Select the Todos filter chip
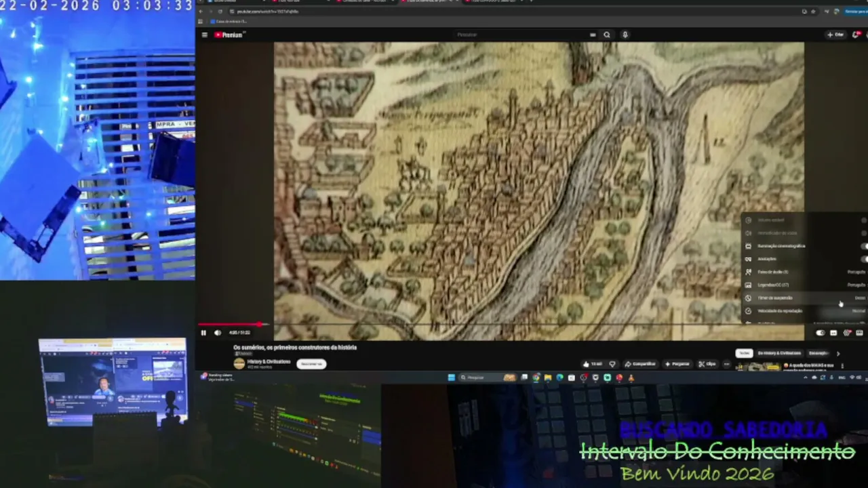 pos(745,353)
